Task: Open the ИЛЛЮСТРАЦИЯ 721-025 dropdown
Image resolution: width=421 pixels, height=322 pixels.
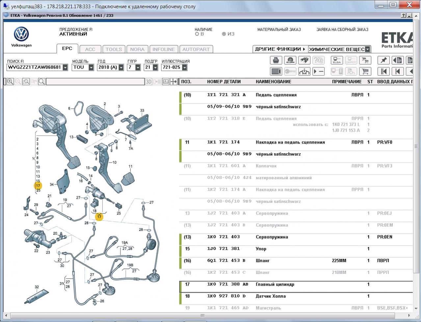Action: tap(184, 67)
